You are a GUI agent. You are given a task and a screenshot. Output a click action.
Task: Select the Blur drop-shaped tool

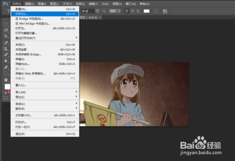(x=6, y=61)
